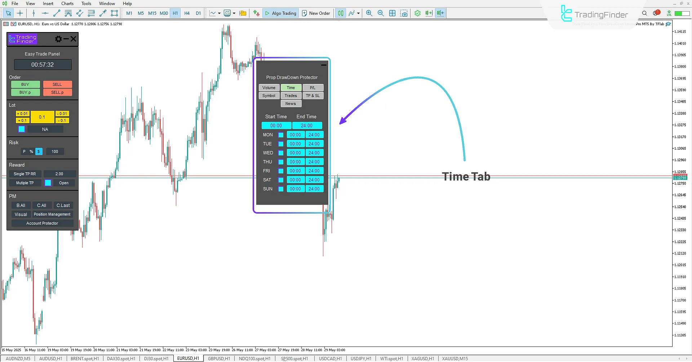This screenshot has height=362, width=692.
Task: Switch chart to candlestick mode icon
Action: pyautogui.click(x=340, y=13)
